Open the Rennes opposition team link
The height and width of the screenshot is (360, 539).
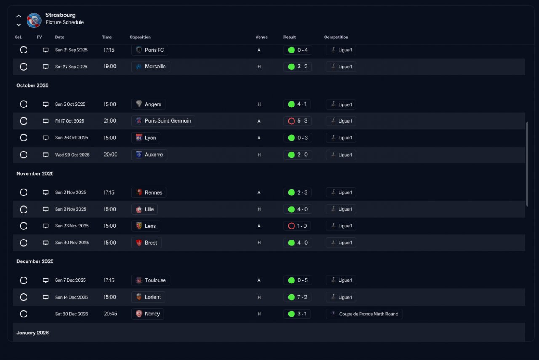149,192
